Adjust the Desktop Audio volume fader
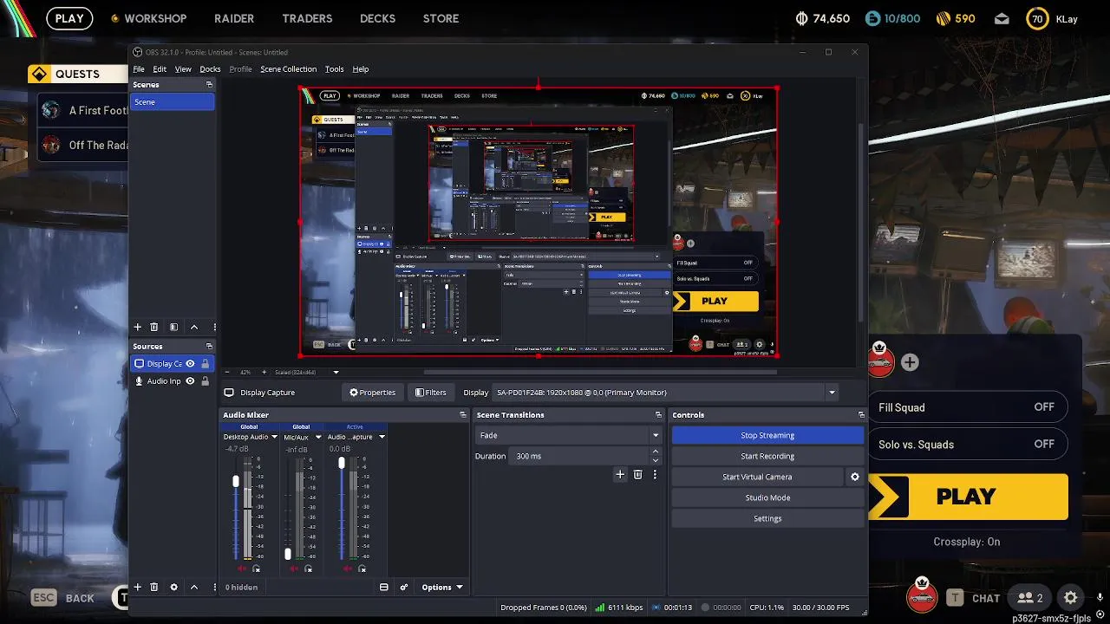Screen dimensions: 1110x624 235,481
